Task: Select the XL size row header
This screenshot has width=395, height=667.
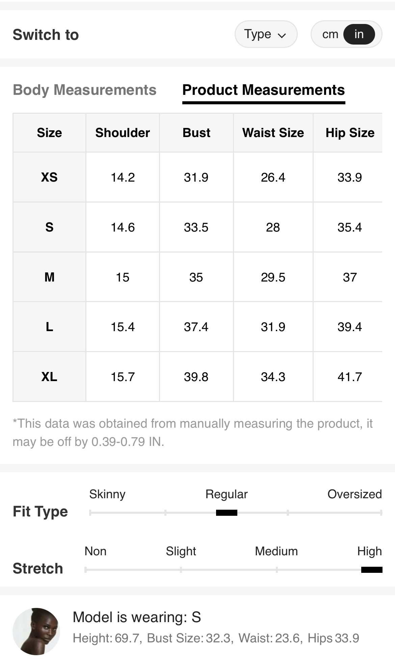Action: [49, 377]
